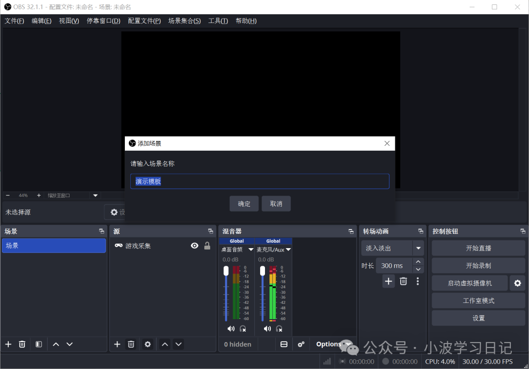Mute the 桌面音频 speaker icon
Screen dimensions: 529x369
pyautogui.click(x=231, y=328)
